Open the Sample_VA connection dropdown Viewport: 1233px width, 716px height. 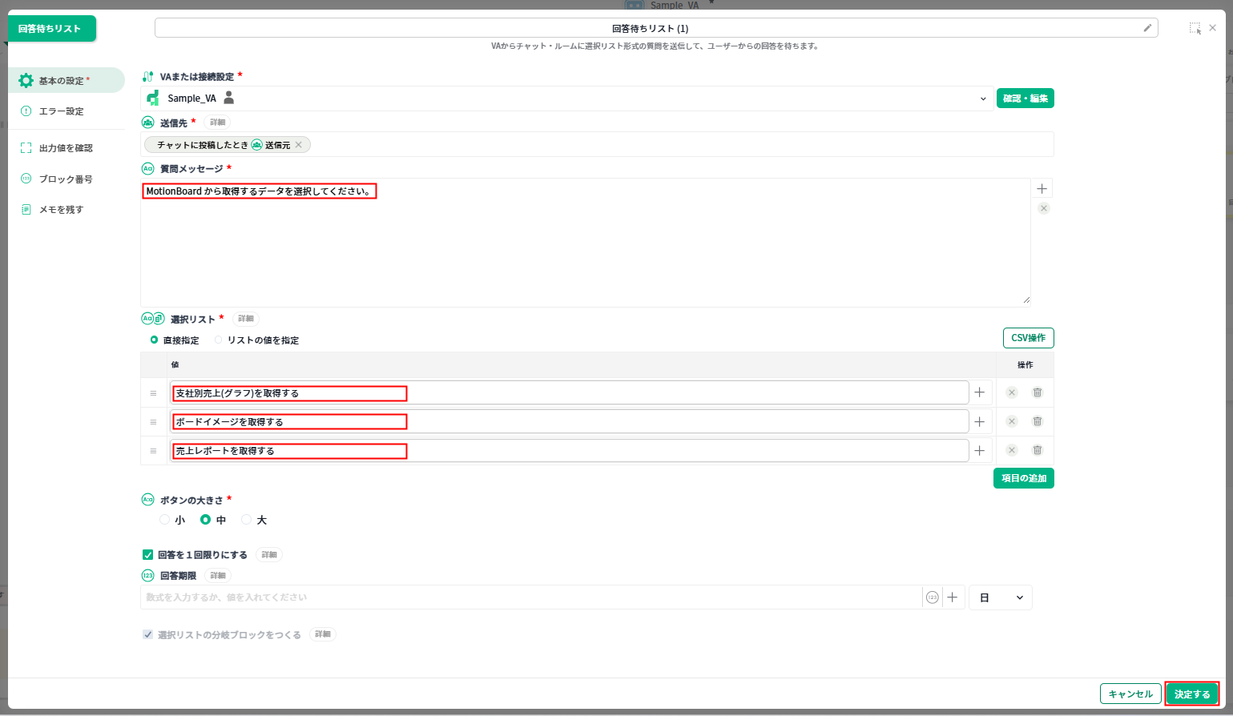coord(983,99)
